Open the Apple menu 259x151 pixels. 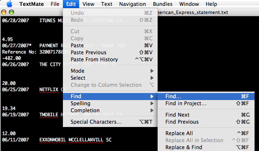coord(9,4)
